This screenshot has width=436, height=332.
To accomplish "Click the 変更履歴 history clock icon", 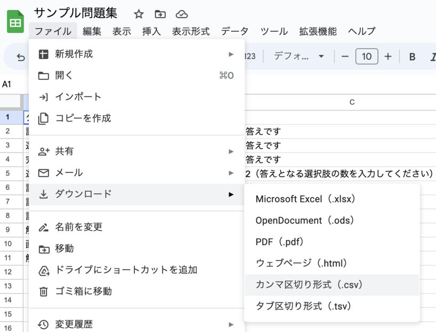I will pyautogui.click(x=45, y=323).
